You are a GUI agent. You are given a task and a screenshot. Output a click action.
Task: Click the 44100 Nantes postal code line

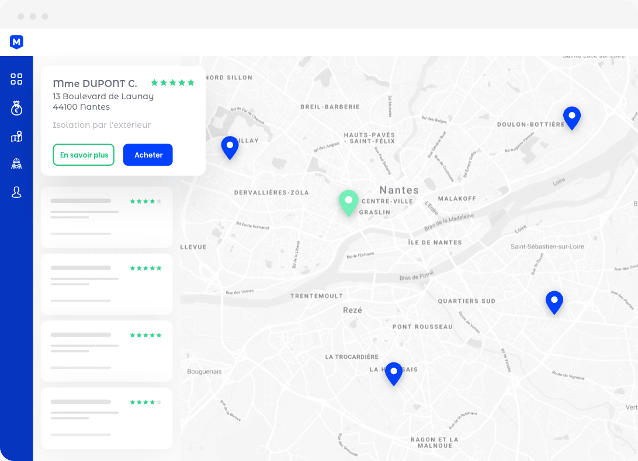[81, 107]
